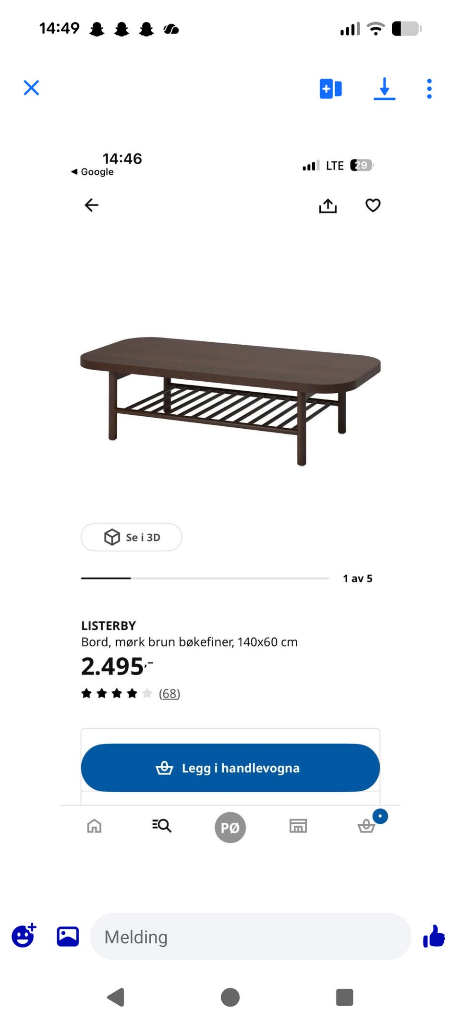The image size is (461, 1024).
Task: Toggle the heart favorite icon
Action: pos(373,205)
